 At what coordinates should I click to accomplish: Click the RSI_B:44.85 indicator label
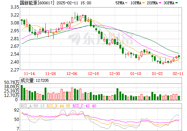pyautogui.click(x=58, y=106)
